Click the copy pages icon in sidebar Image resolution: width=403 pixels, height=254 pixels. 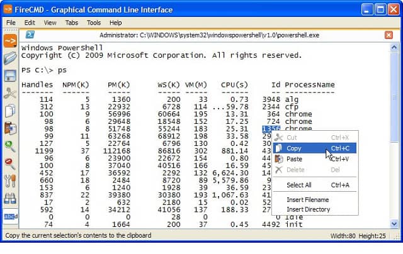(10, 111)
